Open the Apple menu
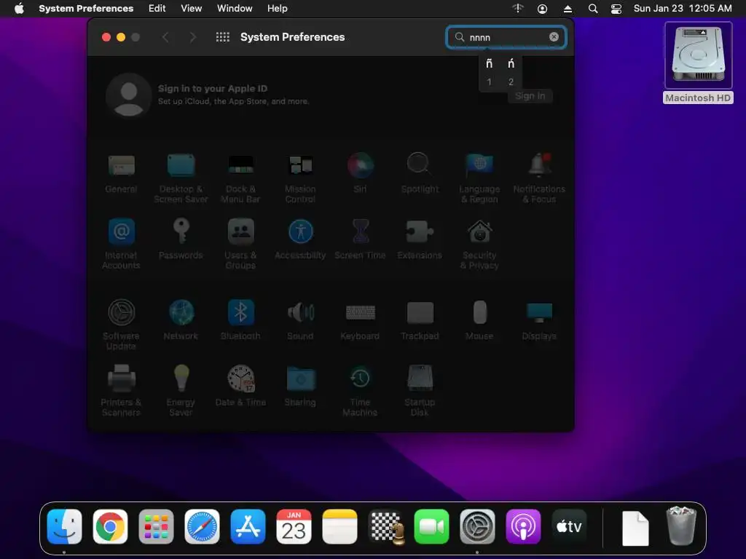746x559 pixels. click(x=19, y=9)
